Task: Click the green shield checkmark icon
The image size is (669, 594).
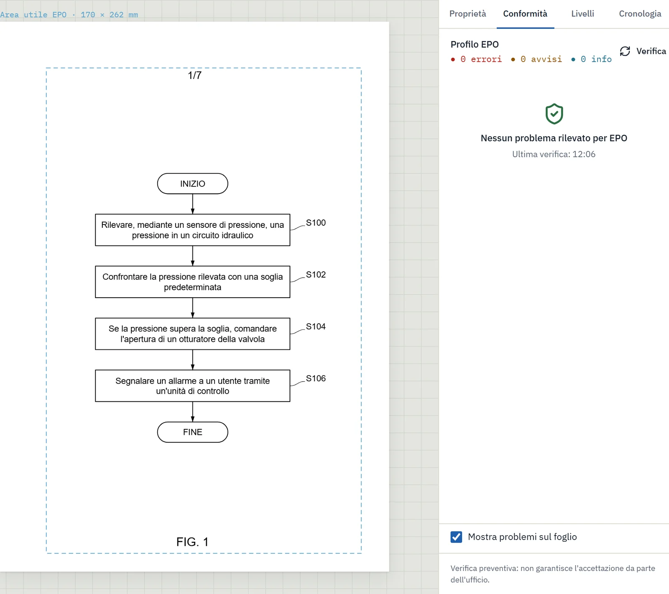Action: tap(554, 114)
